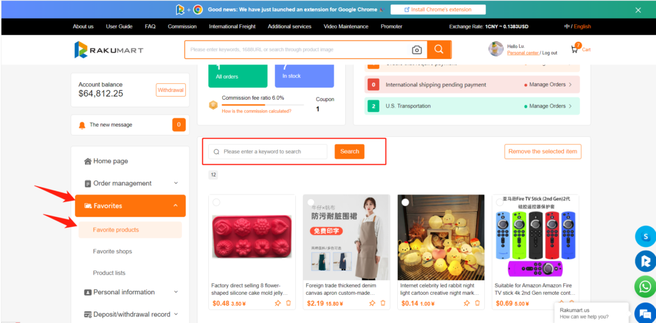The height and width of the screenshot is (323, 656).
Task: Select the Fire TV remote cover checkbox
Action: coord(500,202)
